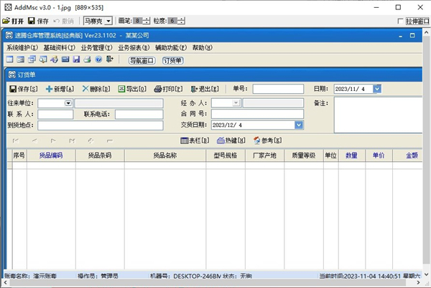Screen dimensions: 431x288
Task: Click the 热键[H] hotkeys button
Action: tap(231, 140)
